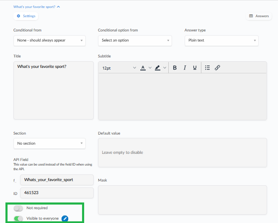
Task: Click the highlight color marker icon
Action: (x=157, y=68)
